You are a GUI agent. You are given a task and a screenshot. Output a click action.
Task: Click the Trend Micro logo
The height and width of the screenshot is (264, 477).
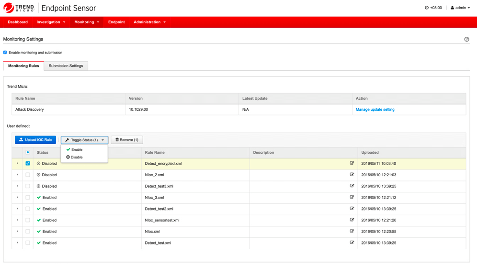coord(19,8)
